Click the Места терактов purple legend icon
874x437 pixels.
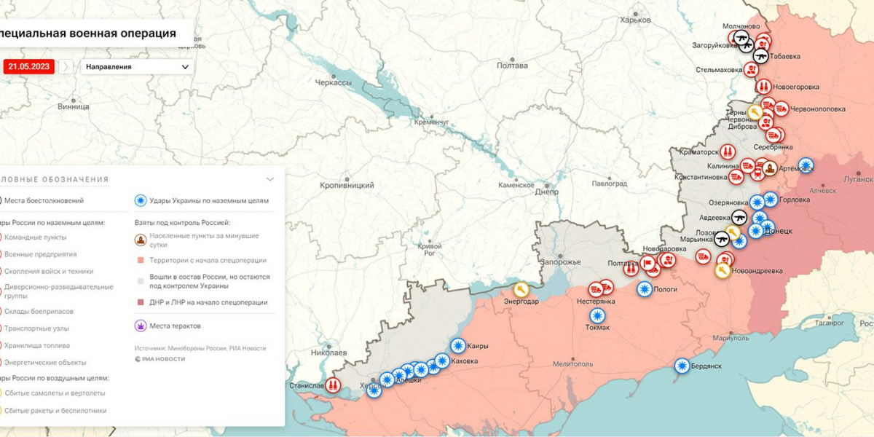[x=141, y=326]
